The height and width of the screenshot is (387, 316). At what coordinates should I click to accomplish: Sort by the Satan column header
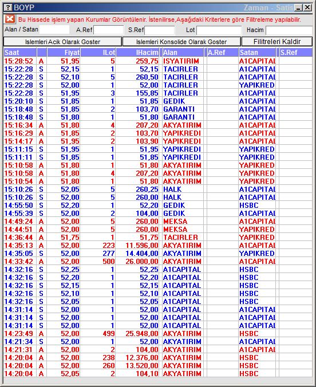pyautogui.click(x=257, y=52)
